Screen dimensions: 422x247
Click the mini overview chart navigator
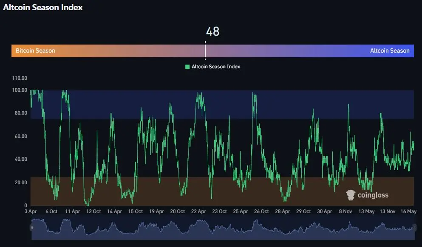pos(223,229)
